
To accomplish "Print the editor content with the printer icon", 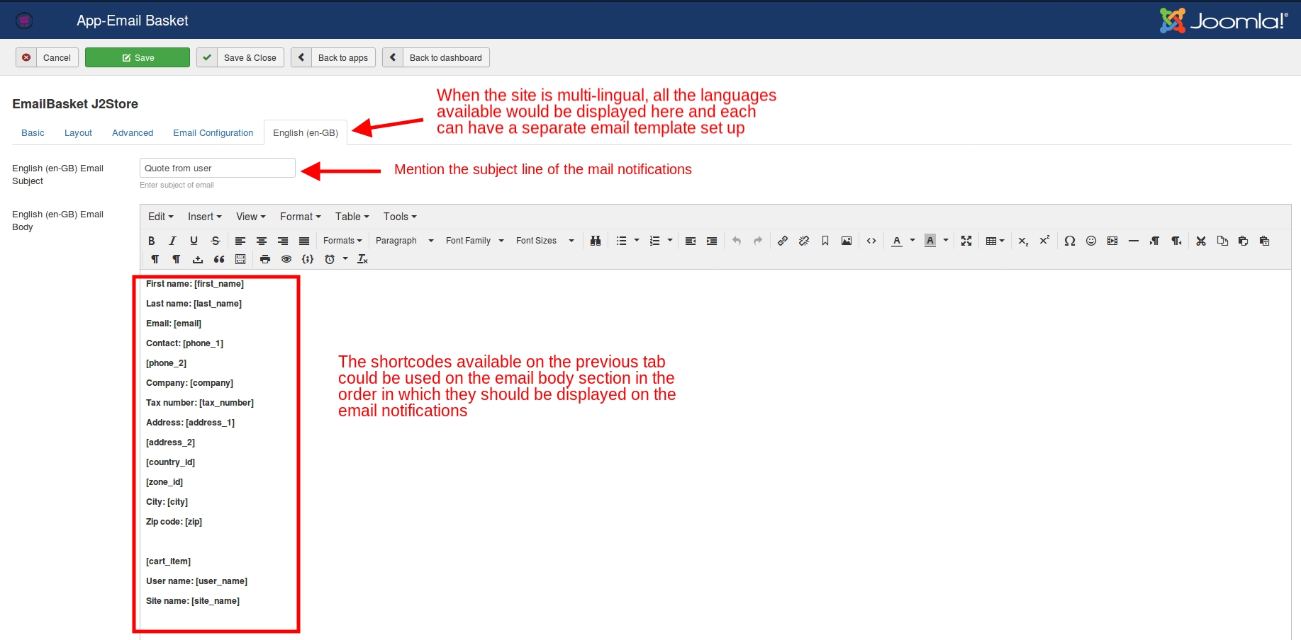I will (x=265, y=259).
